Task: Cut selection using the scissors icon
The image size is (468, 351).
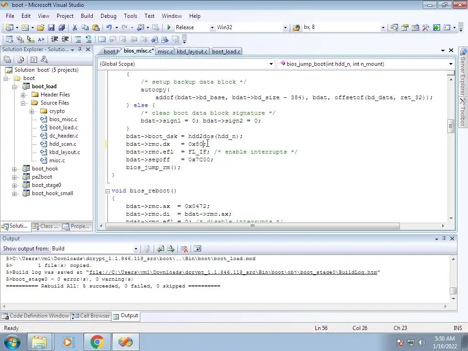Action: (74, 27)
